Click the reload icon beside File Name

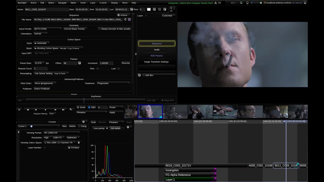(x=125, y=19)
